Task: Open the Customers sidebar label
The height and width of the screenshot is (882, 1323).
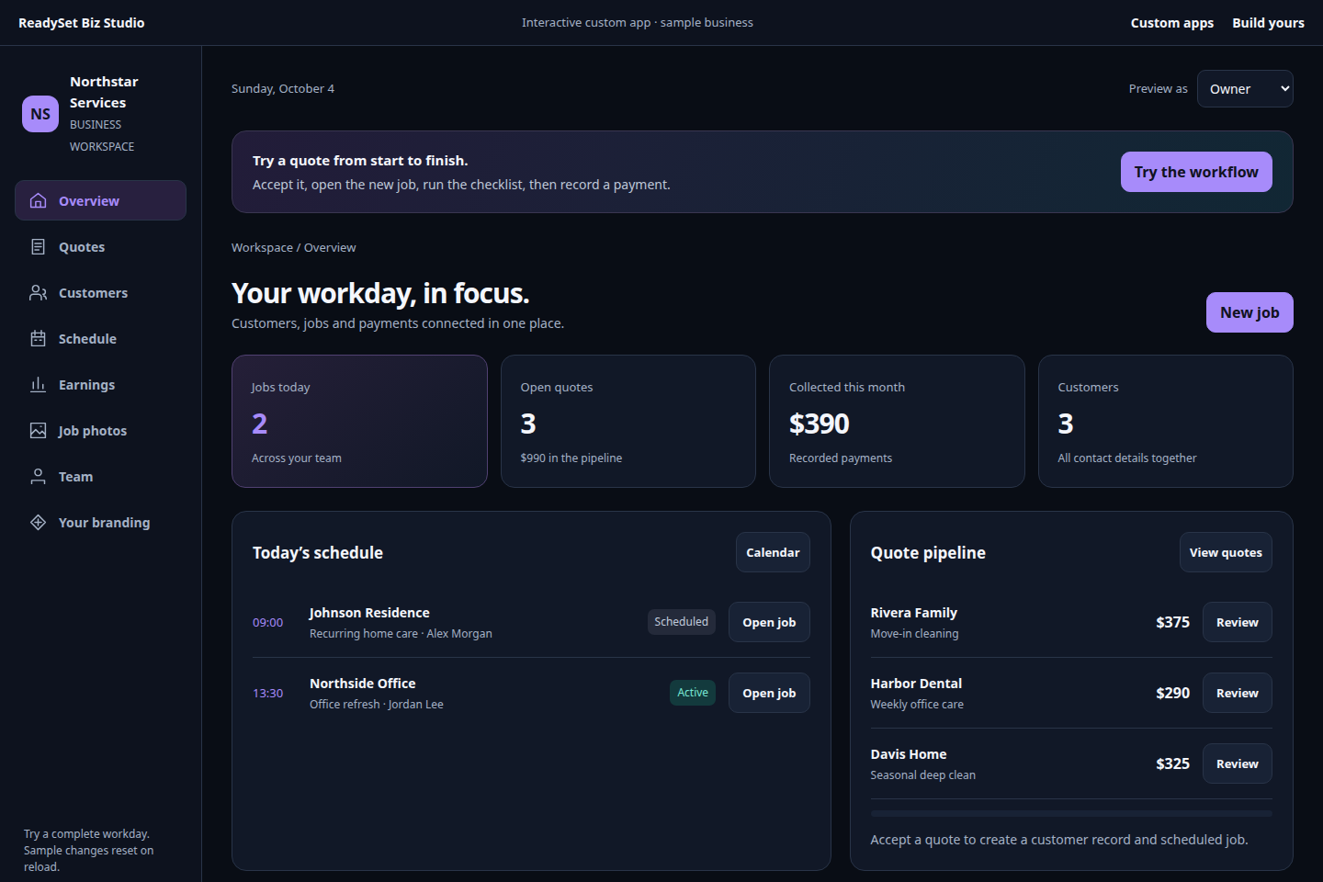Action: coord(93,293)
